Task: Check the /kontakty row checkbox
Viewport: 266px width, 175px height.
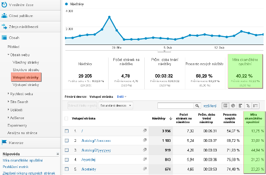Action: click(67, 169)
